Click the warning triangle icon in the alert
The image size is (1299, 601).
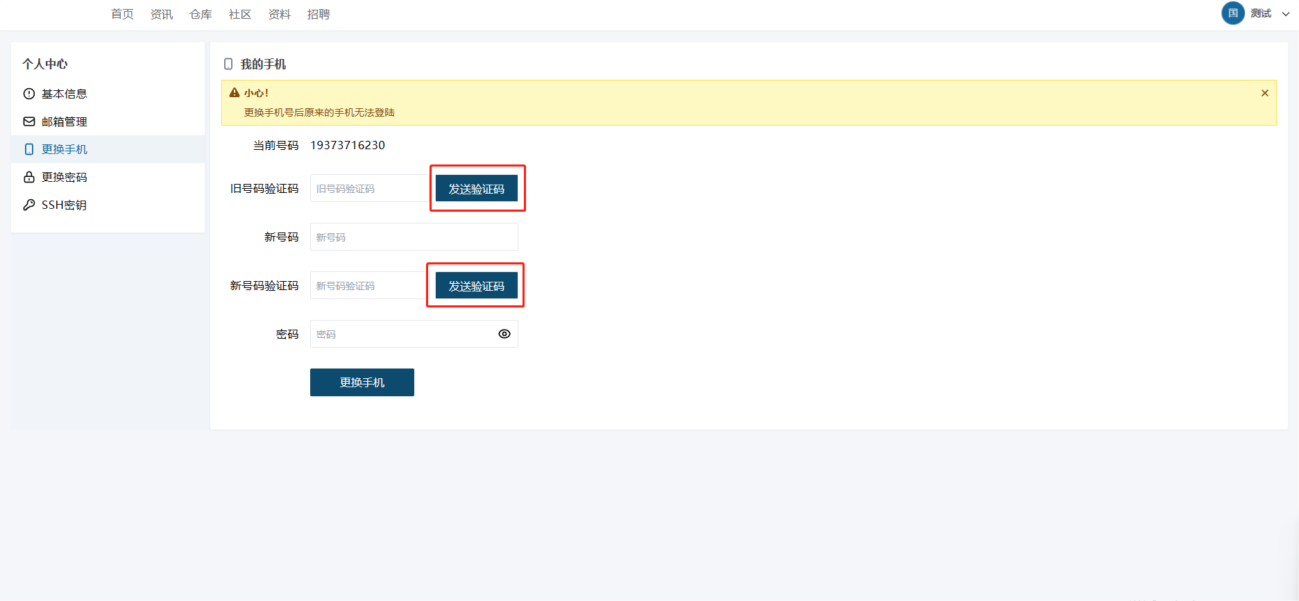[235, 93]
